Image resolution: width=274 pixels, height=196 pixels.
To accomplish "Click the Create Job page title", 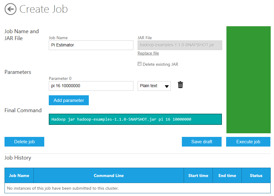I will pyautogui.click(x=44, y=9).
